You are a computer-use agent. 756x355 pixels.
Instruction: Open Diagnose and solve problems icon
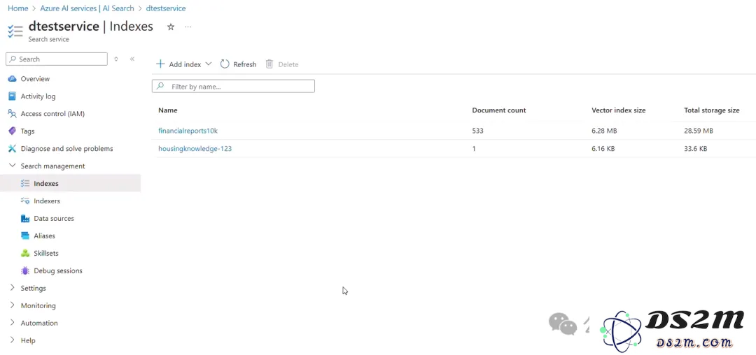(12, 149)
